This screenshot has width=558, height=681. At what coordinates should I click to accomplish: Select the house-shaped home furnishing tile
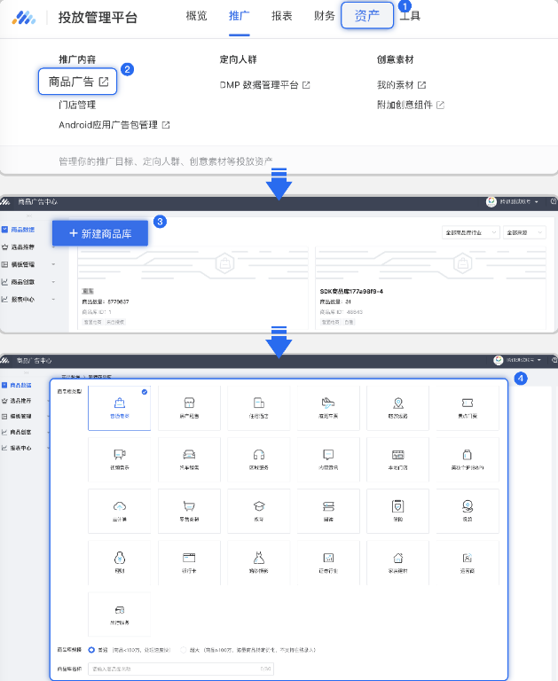pyautogui.click(x=397, y=563)
